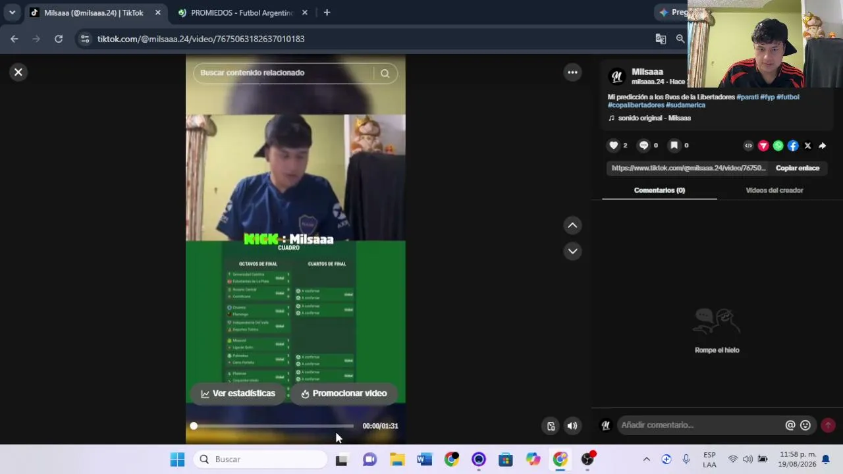Open Microsoft Word from the taskbar
Screen dimensions: 843x474
424,460
